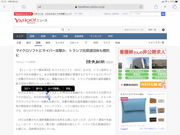Select the 個人 tab
180x135 pixels.
pos(54,36)
